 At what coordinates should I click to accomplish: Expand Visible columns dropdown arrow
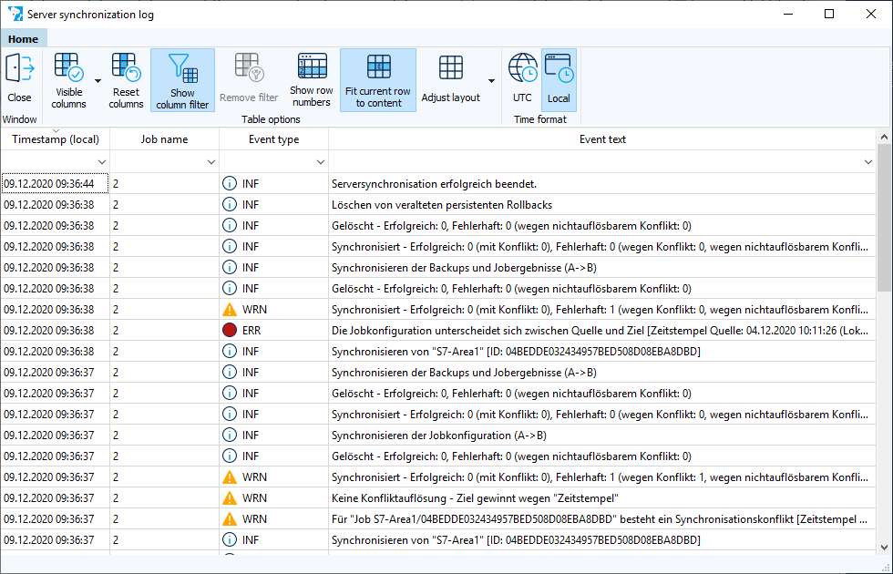point(98,81)
